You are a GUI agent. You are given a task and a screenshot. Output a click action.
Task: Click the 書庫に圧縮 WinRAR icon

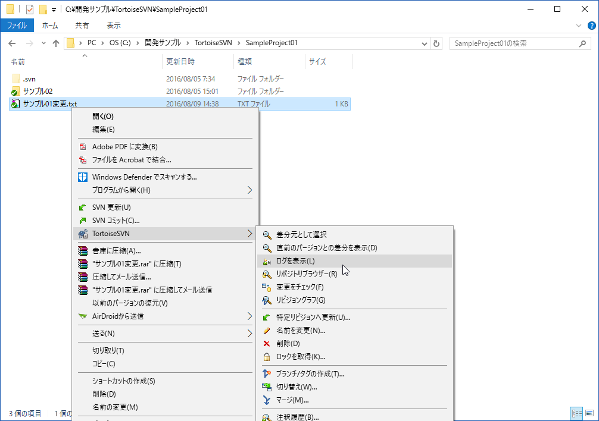[x=83, y=250]
